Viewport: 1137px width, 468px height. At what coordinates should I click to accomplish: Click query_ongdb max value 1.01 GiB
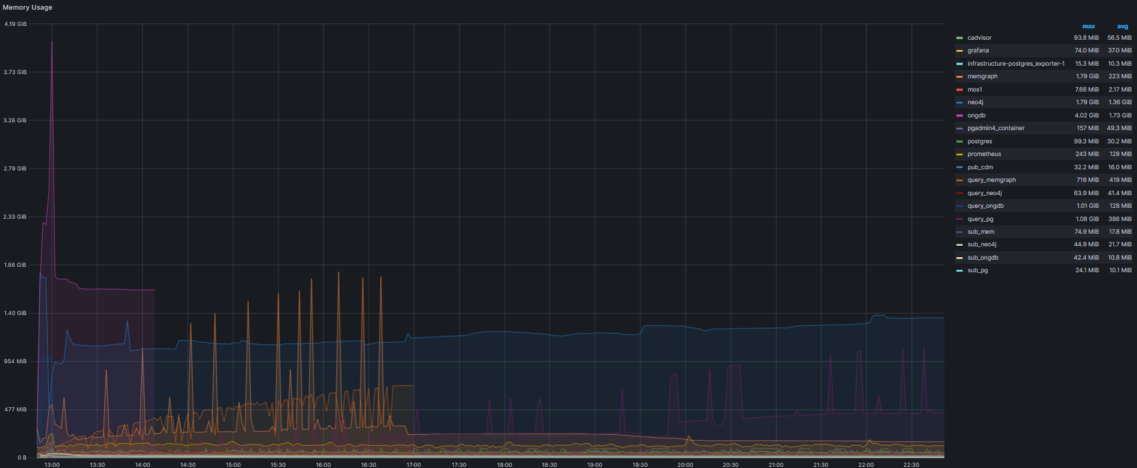(x=1088, y=206)
